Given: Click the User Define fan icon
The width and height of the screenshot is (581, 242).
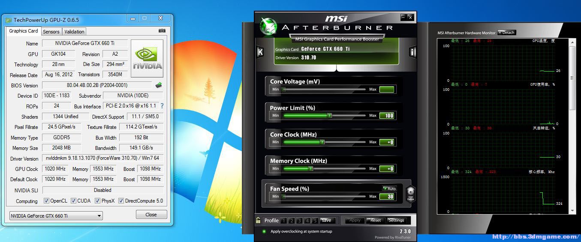Looking at the screenshot, I should (x=410, y=194).
